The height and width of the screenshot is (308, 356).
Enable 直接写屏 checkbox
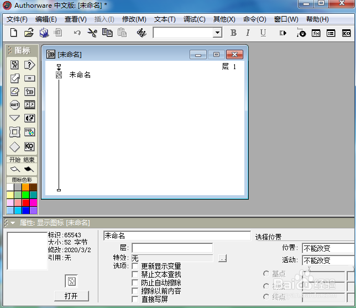click(x=135, y=299)
